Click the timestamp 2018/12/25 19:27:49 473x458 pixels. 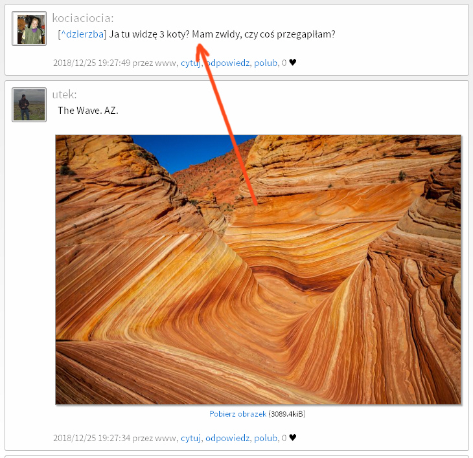pyautogui.click(x=92, y=63)
